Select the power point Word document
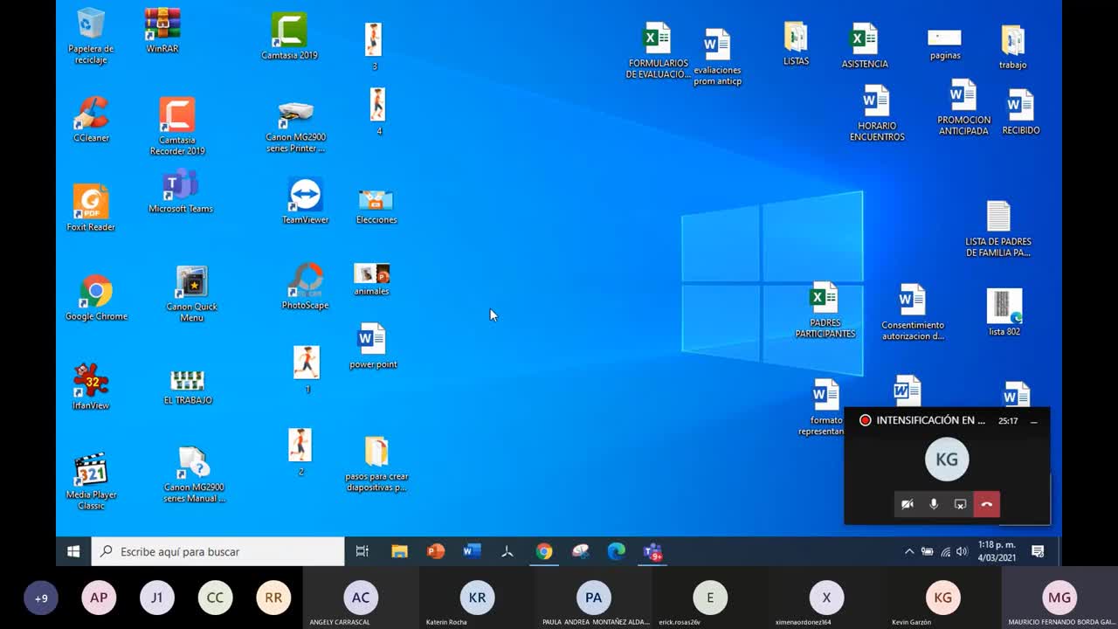The height and width of the screenshot is (629, 1118). (x=373, y=346)
